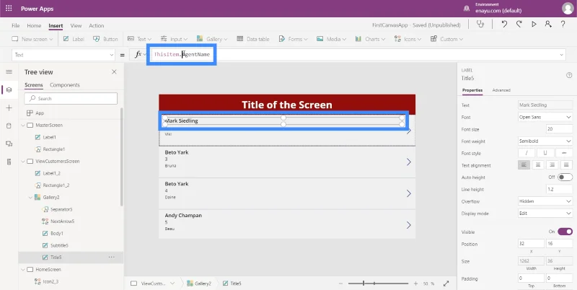Toggle underline font style

(x=545, y=153)
